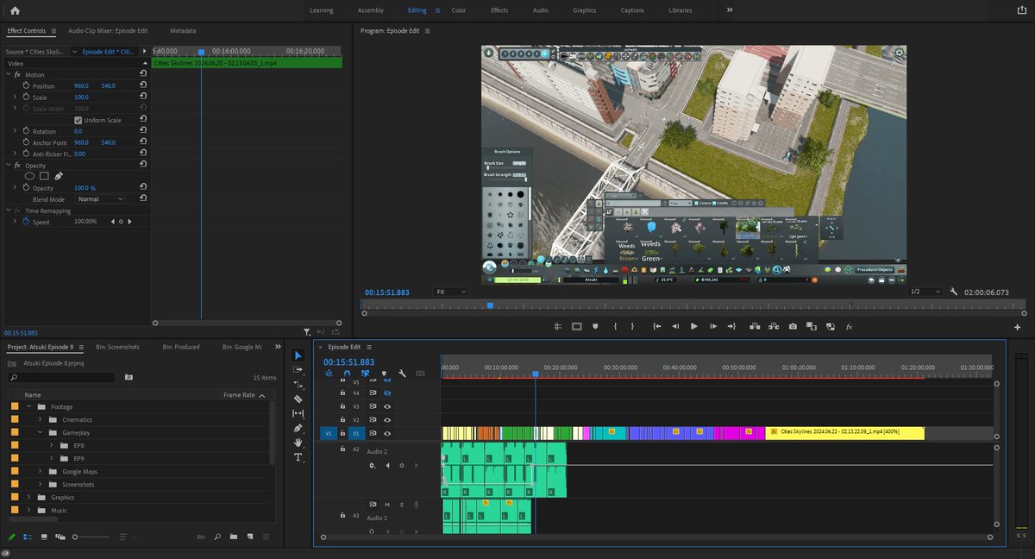Select the Ripple Edit tool
The height and width of the screenshot is (559, 1035).
298,385
